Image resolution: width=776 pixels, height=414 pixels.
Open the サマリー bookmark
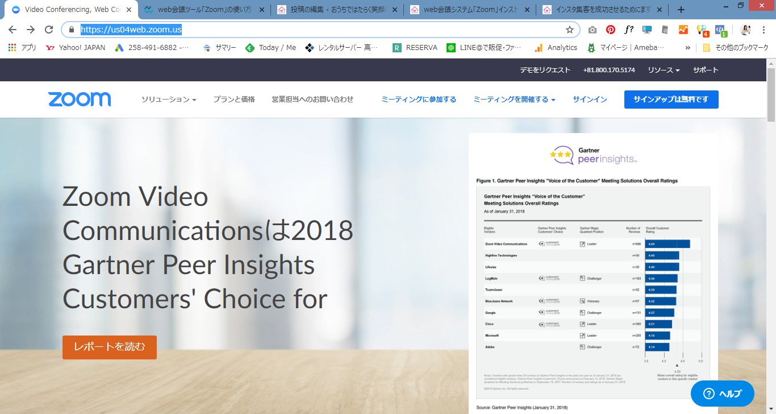point(219,48)
